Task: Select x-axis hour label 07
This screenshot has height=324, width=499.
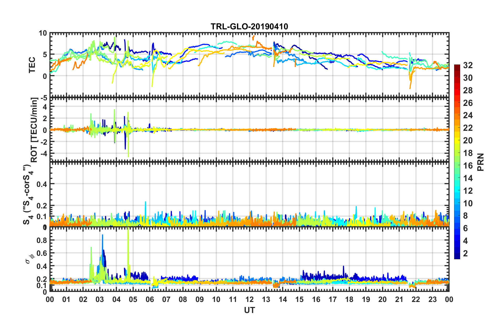Action: coord(166,299)
